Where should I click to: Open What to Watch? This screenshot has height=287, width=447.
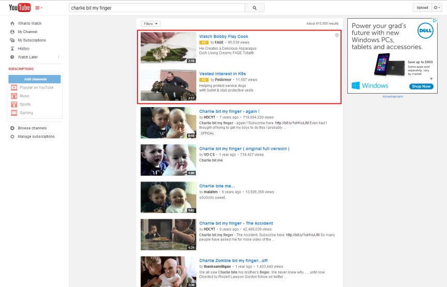[29, 23]
